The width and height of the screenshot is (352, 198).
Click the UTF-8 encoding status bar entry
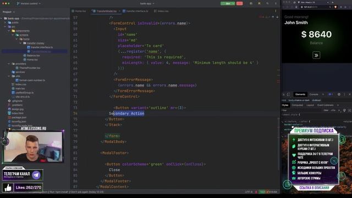(x=249, y=192)
